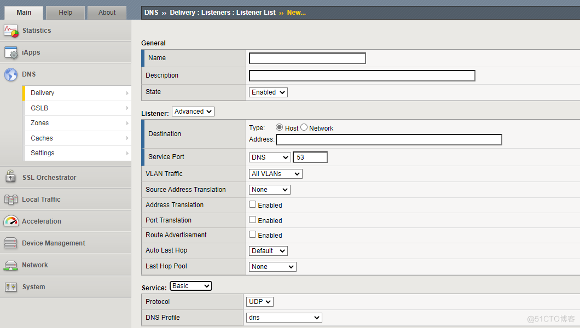
Task: Select the Network destination type radio
Action: point(304,127)
